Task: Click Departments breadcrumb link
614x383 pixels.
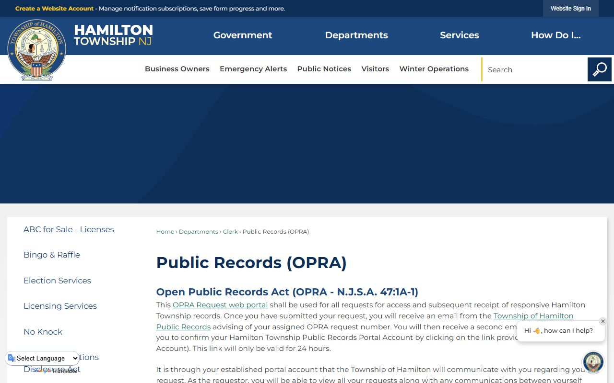Action: tap(199, 232)
